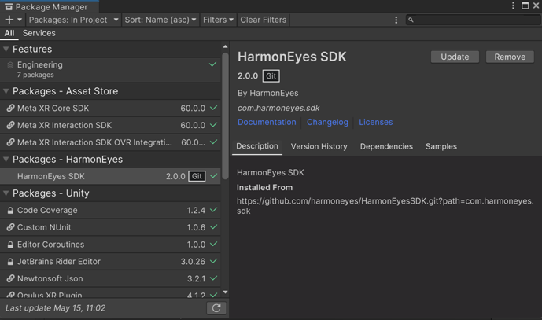Screen dimensions: 542x320
Task: Open the toolbar three-dot options menu
Action: coord(396,20)
